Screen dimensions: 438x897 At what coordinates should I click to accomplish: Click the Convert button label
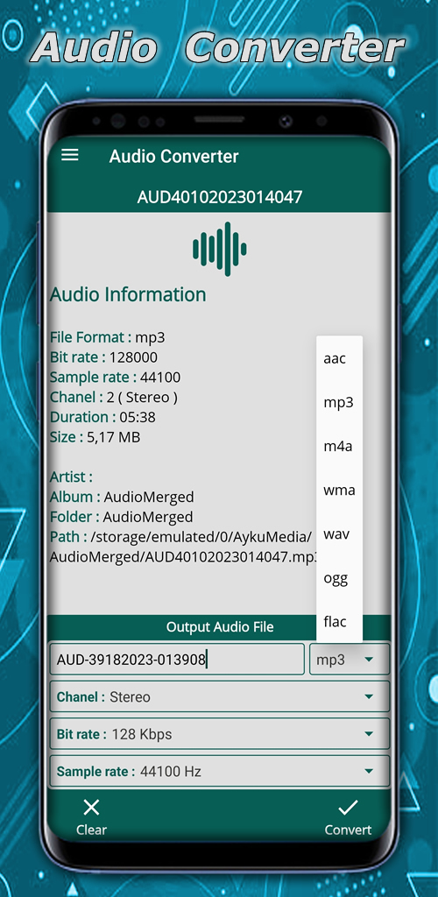[348, 830]
